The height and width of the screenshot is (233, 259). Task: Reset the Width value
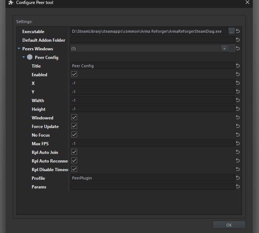[x=238, y=100]
